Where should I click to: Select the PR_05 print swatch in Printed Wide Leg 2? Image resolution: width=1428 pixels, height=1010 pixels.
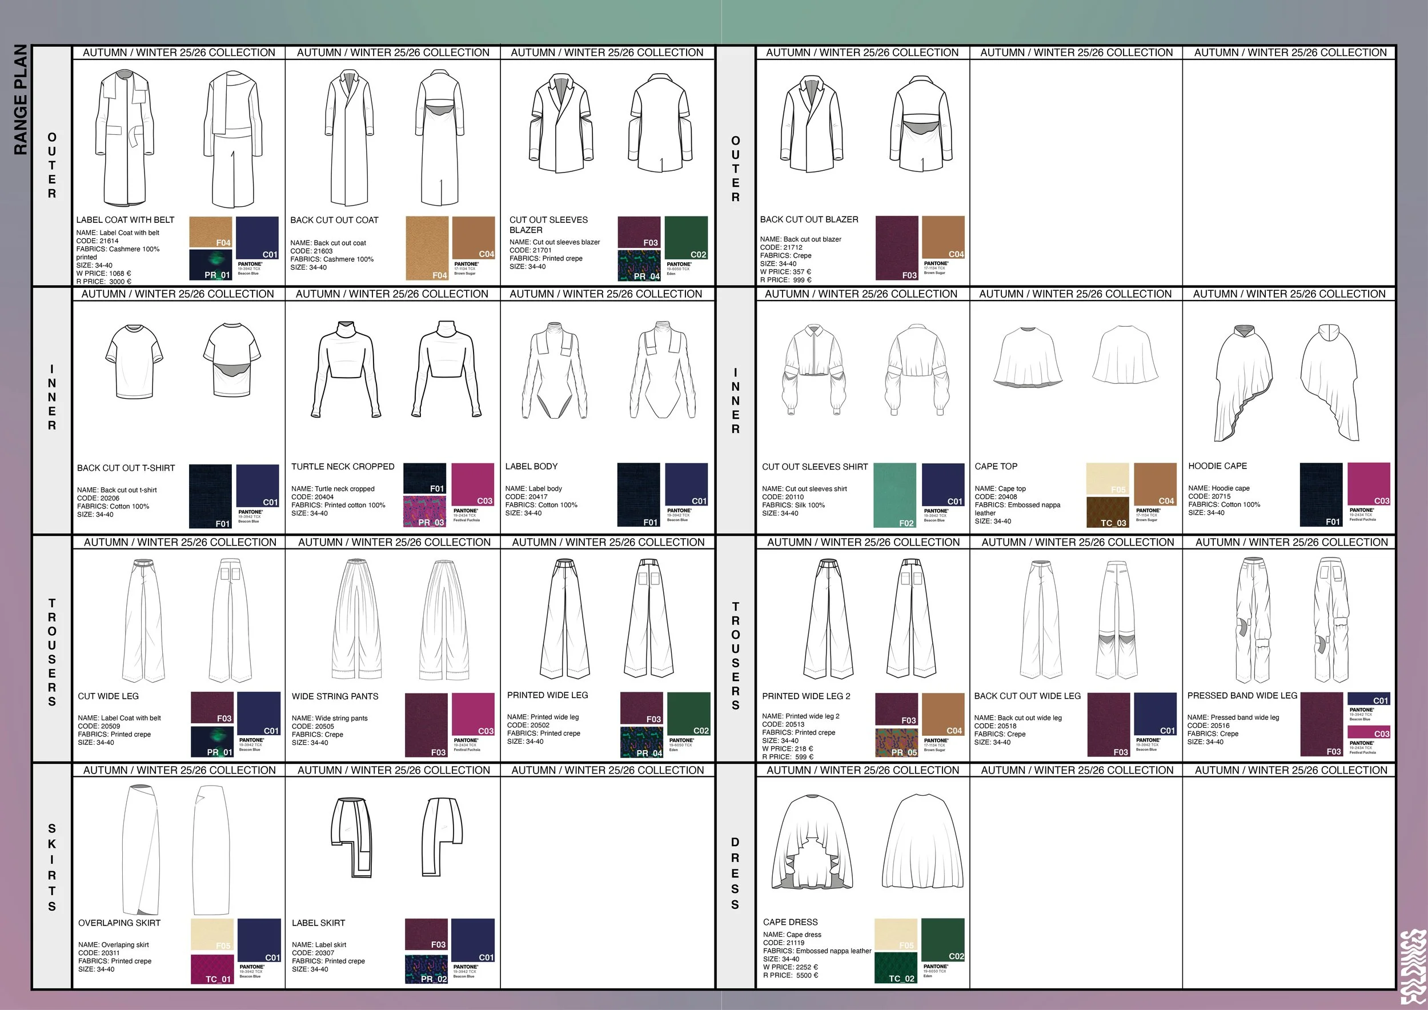(x=896, y=743)
